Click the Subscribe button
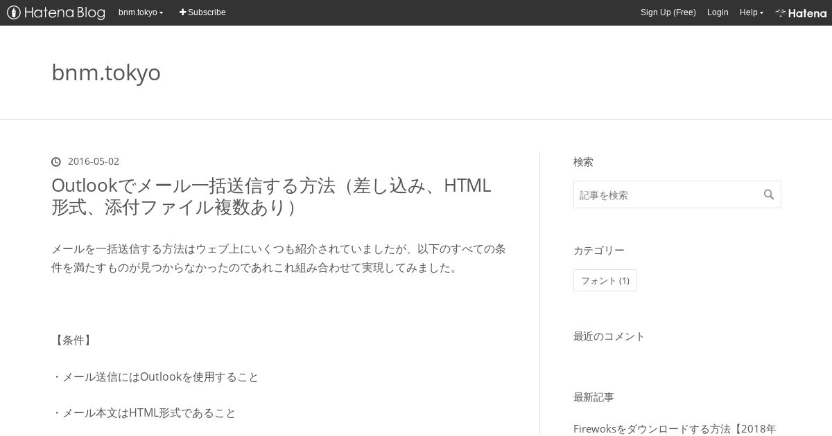 (202, 12)
